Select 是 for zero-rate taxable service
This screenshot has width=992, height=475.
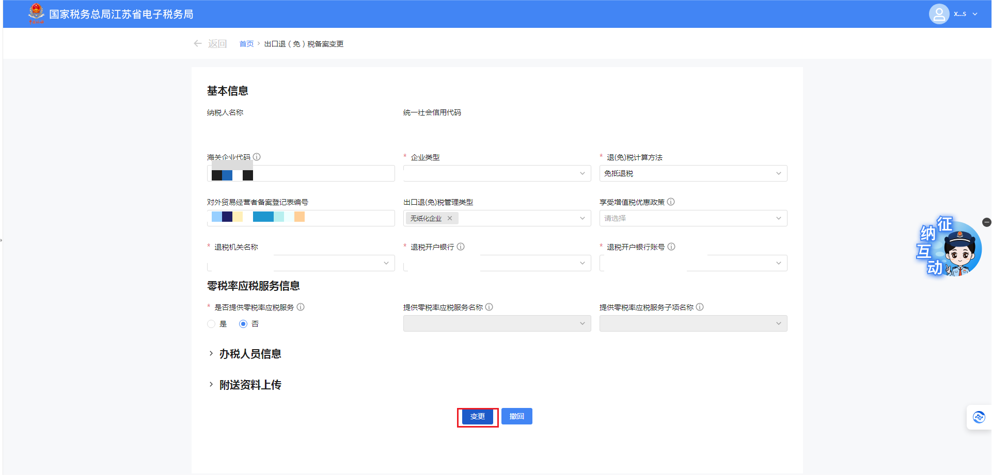[x=211, y=324]
